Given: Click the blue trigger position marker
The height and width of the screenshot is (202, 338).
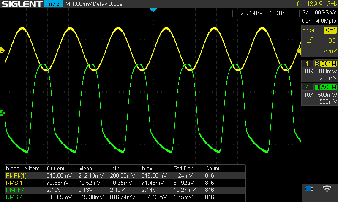Looking at the screenshot, I should tap(153, 10).
